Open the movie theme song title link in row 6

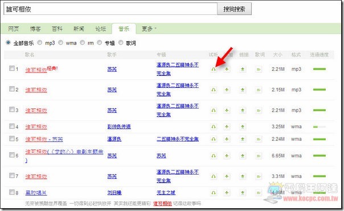(x=64, y=156)
